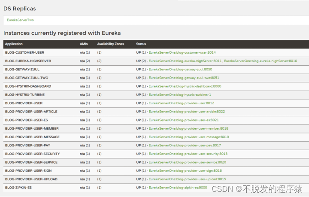309x197 pixels.
Task: Click the Application column header
Action: tap(14, 44)
